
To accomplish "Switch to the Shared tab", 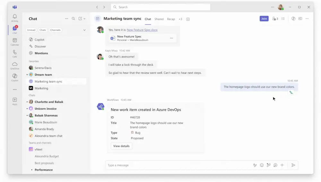I will pyautogui.click(x=159, y=19).
